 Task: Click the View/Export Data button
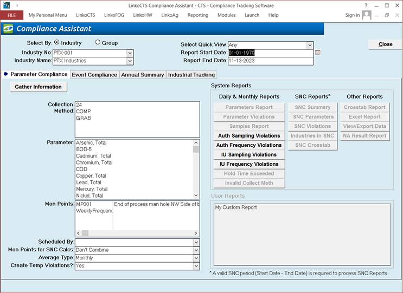pos(364,126)
